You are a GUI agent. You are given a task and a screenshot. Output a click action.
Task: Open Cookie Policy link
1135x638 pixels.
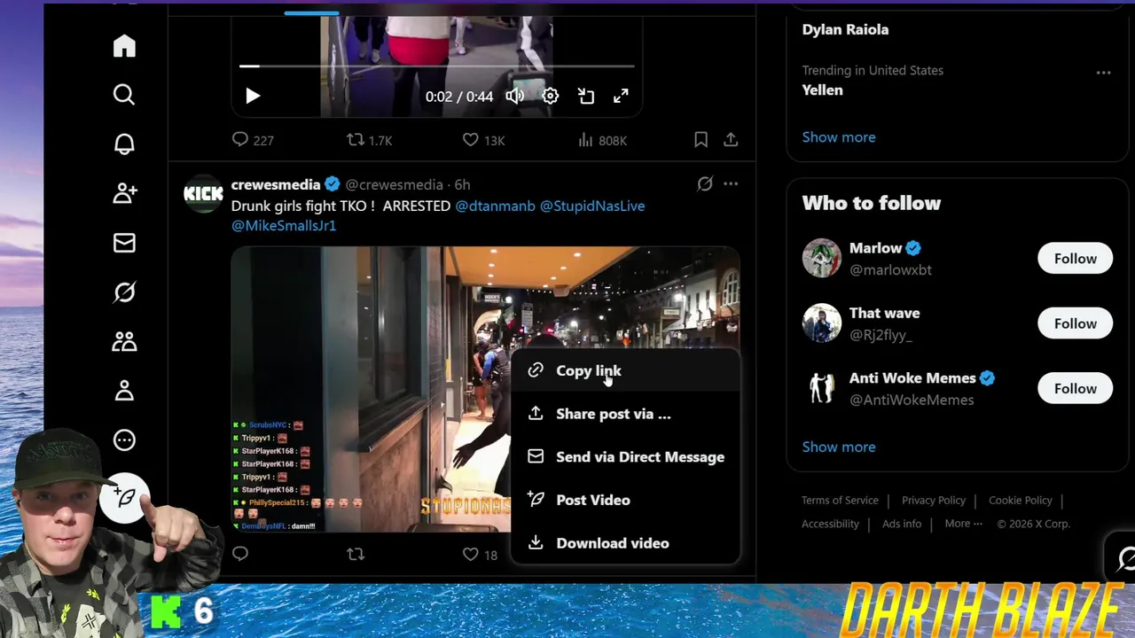1021,501
